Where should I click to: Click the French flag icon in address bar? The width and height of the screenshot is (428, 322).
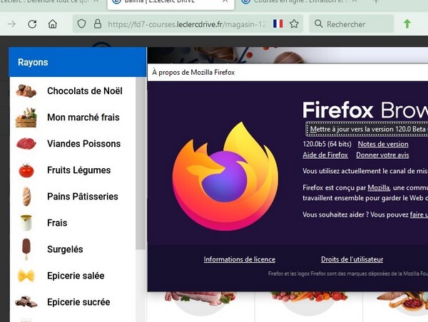click(x=278, y=24)
